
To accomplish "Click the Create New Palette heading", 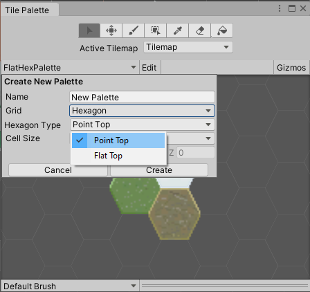I will (44, 82).
